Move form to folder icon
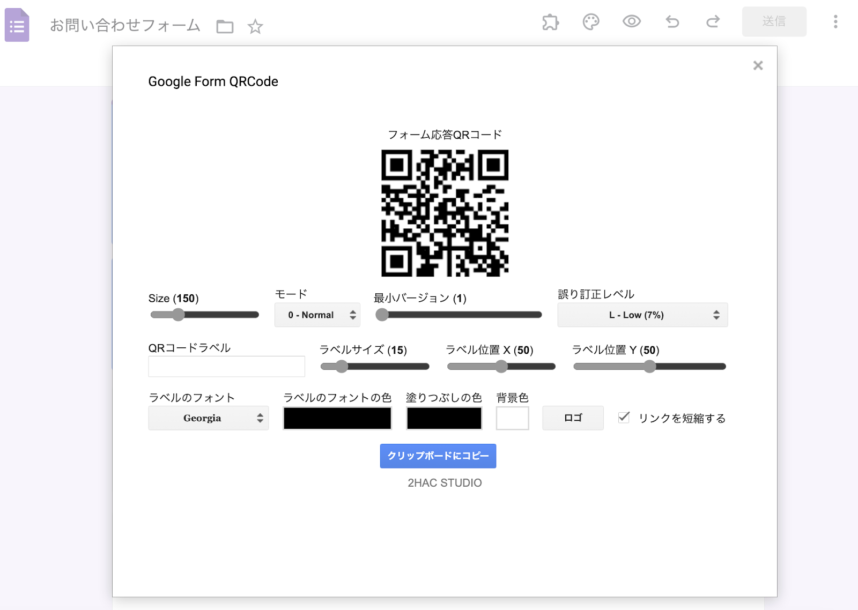858x610 pixels. coord(225,26)
